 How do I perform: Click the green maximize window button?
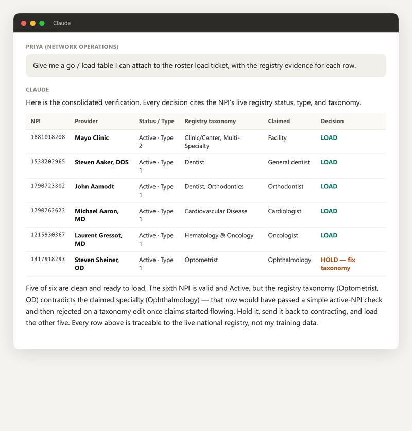42,23
